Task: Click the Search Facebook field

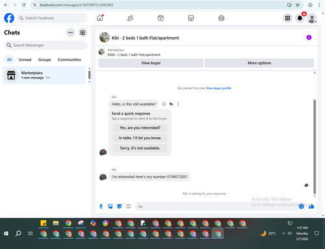Action: (x=52, y=18)
